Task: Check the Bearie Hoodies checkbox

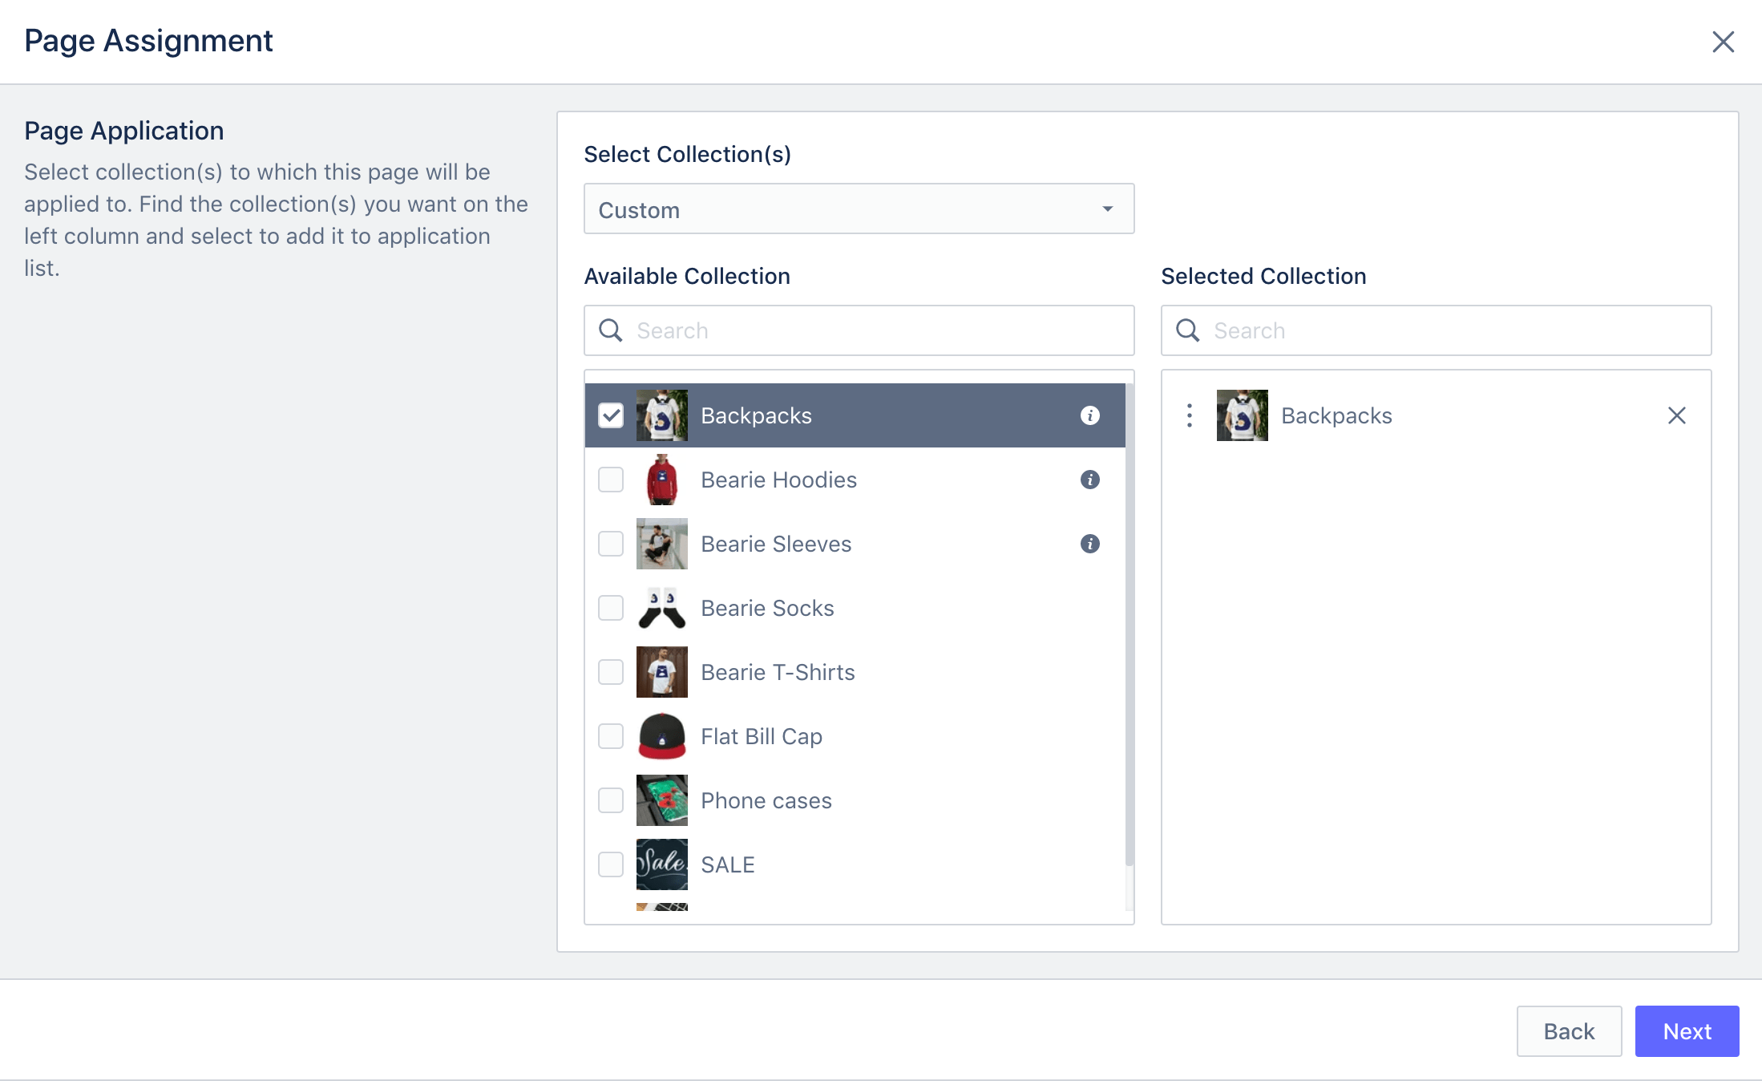Action: tap(611, 480)
